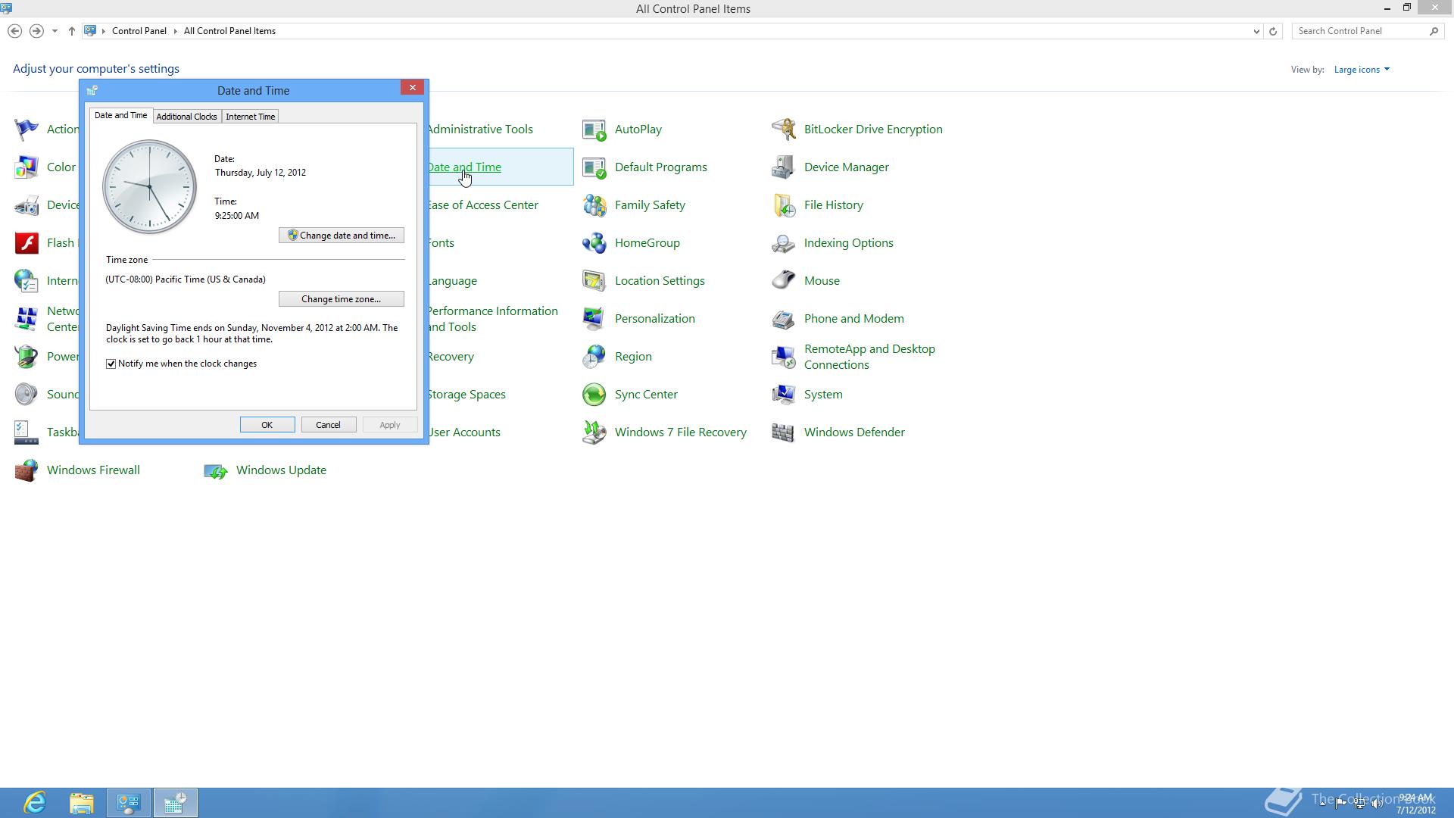1454x818 pixels.
Task: Open the Storage Spaces link
Action: (x=466, y=395)
